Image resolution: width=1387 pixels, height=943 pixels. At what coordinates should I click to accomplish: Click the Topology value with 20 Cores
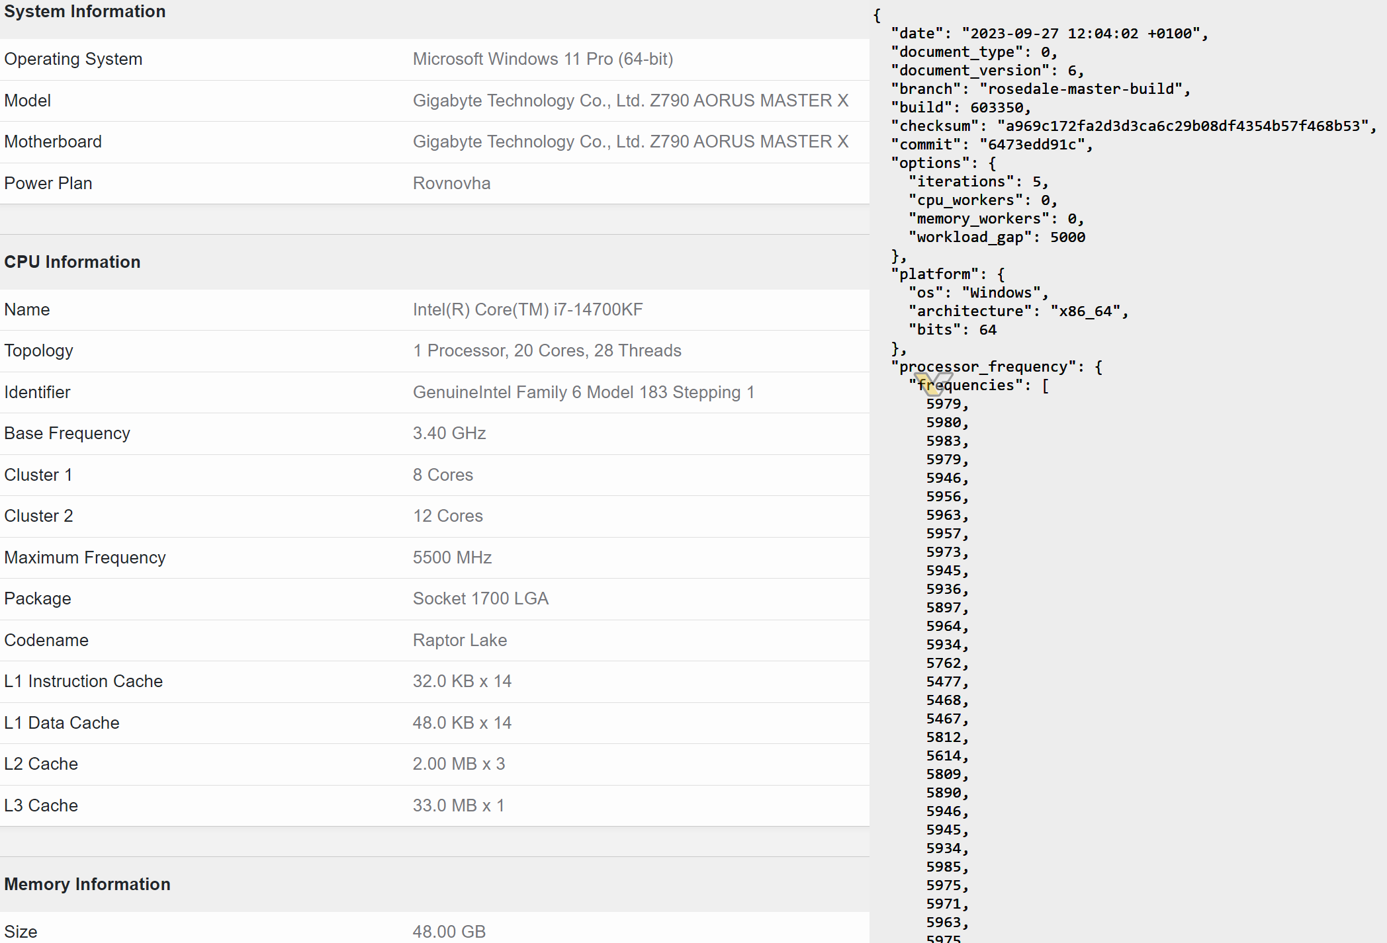coord(547,350)
